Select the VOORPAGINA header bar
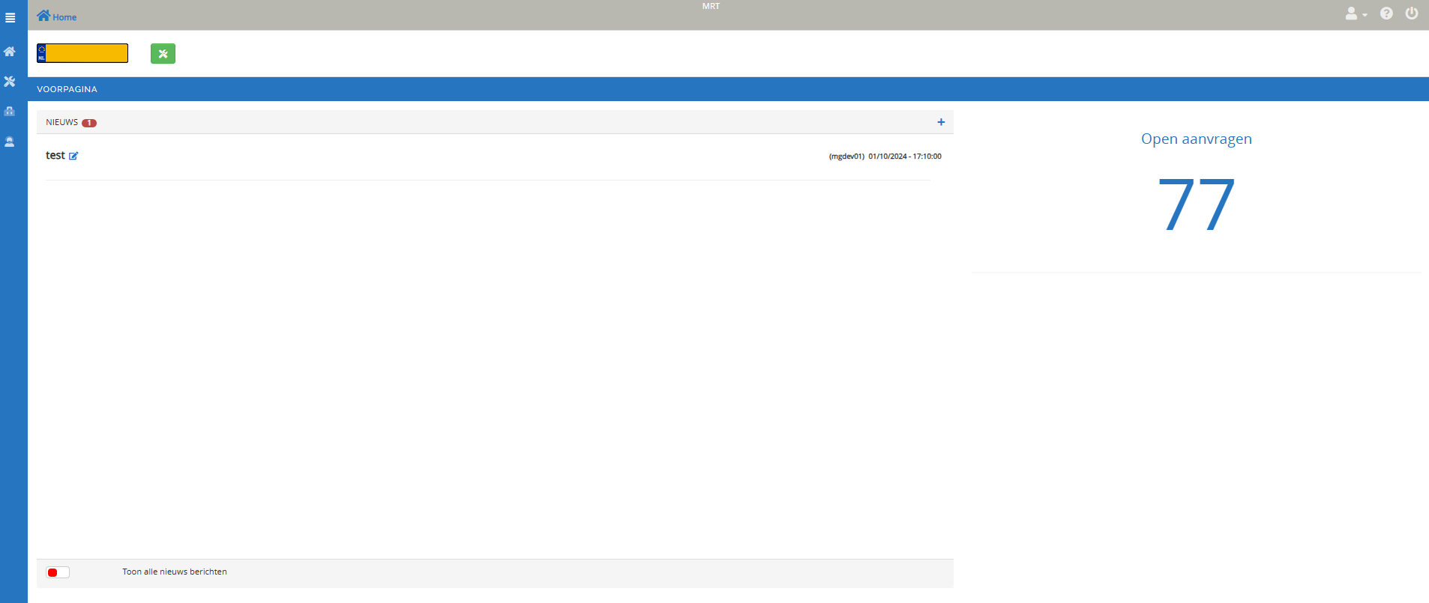The image size is (1429, 603). tap(67, 89)
